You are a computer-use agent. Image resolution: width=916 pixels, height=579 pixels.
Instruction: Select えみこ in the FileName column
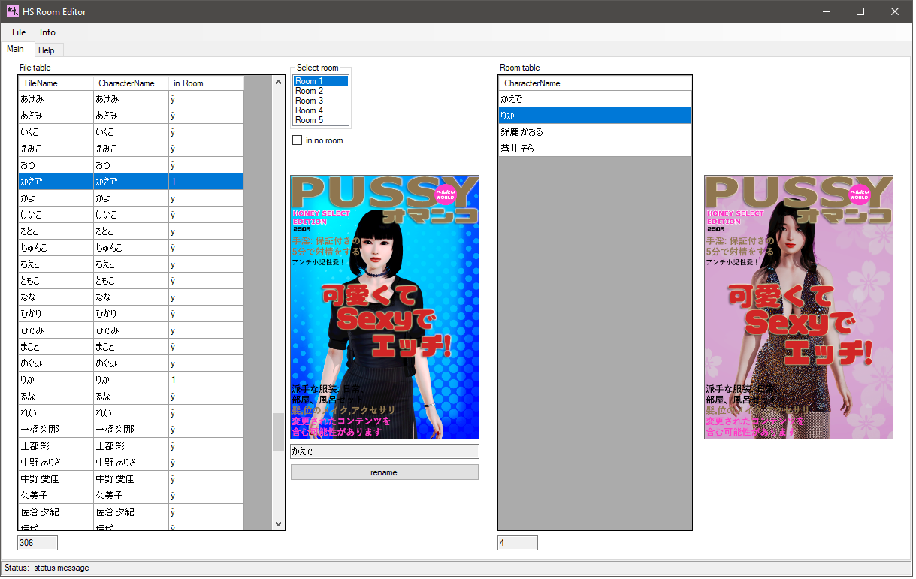pos(56,149)
